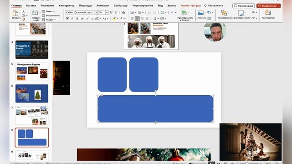Click the Расположение arrange icon

(x=224, y=13)
